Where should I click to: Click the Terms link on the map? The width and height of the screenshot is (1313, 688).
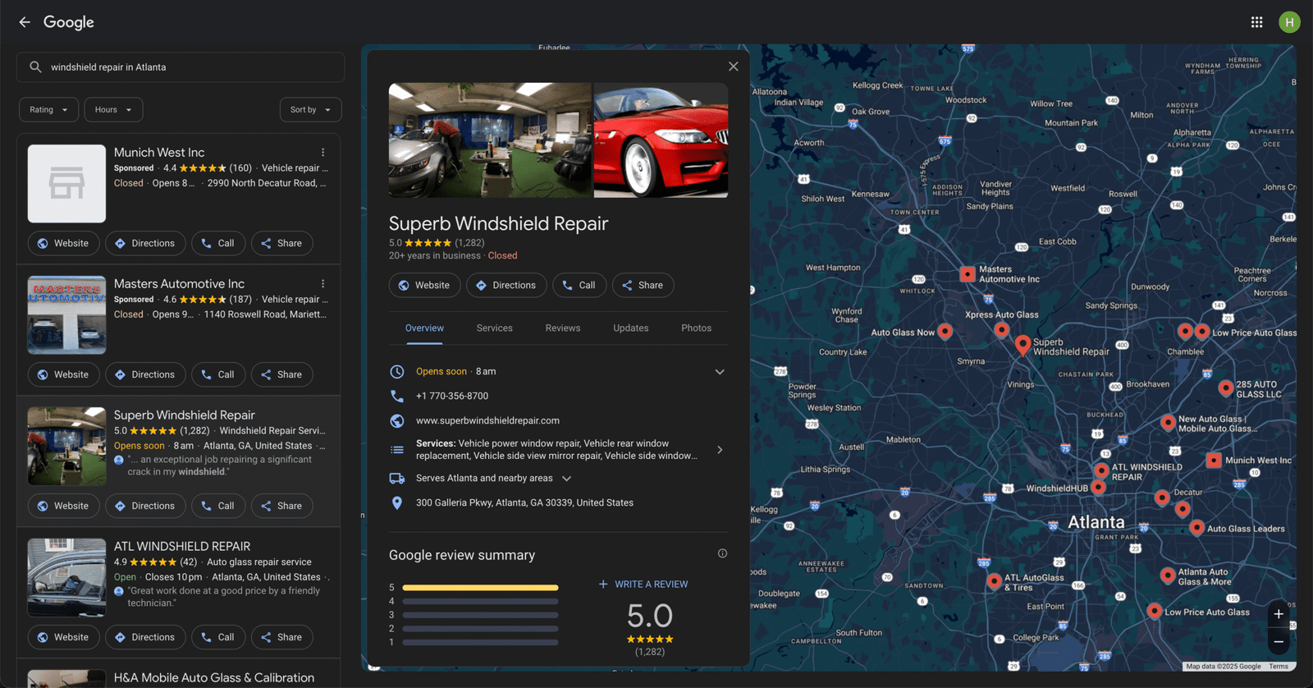coord(1279,667)
